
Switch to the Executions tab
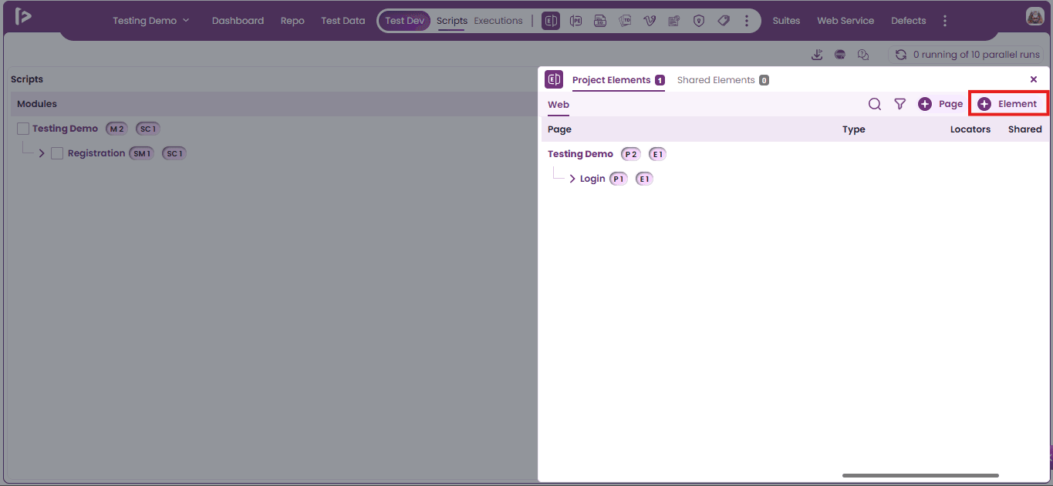coord(498,21)
